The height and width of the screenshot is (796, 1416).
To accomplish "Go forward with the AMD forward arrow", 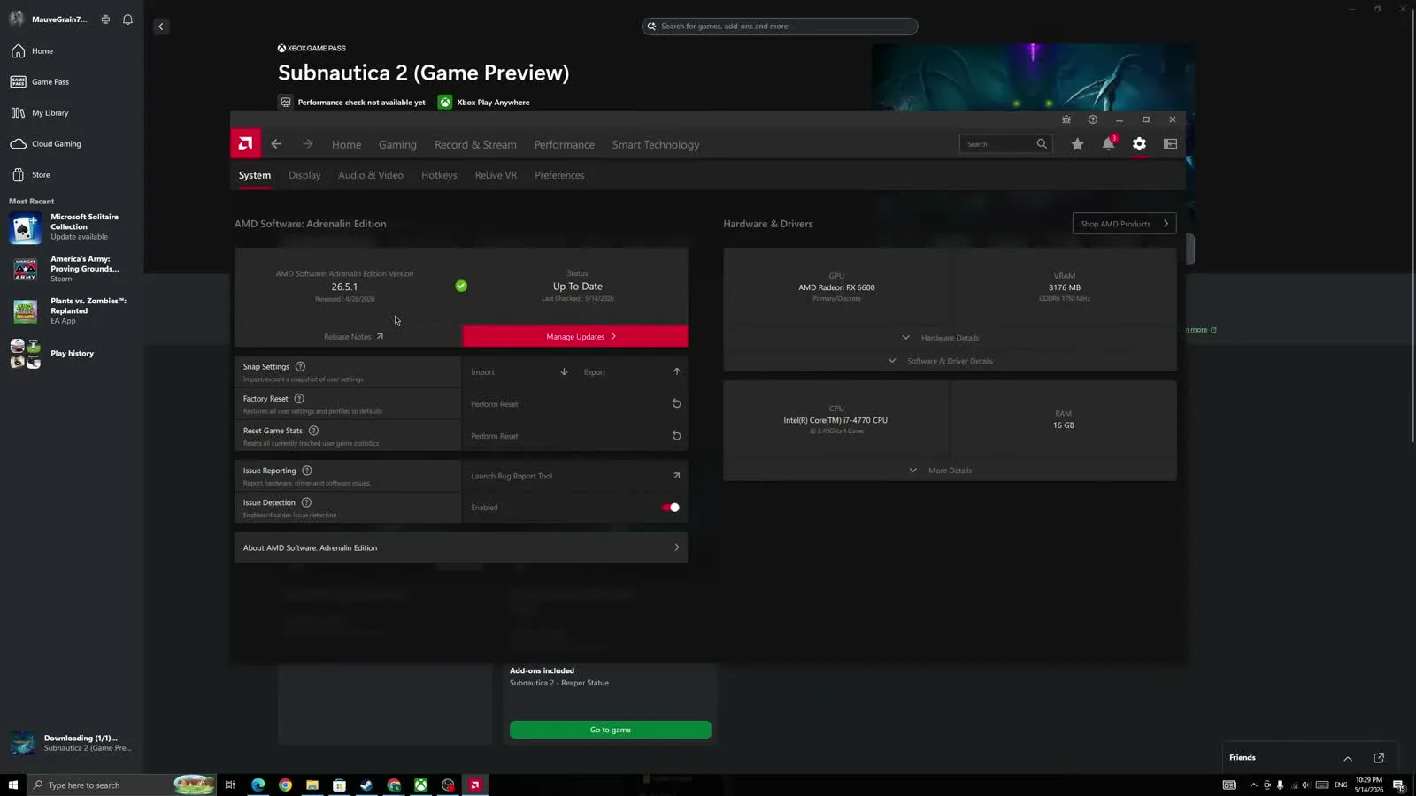I will click(x=308, y=144).
